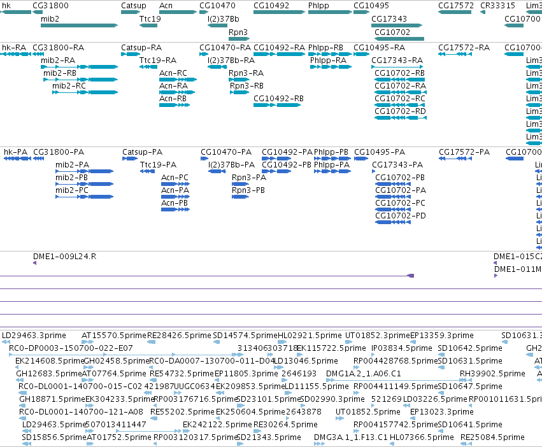Click the Ttc19 gene label
Viewport: 542px width, 447px height.
point(150,18)
